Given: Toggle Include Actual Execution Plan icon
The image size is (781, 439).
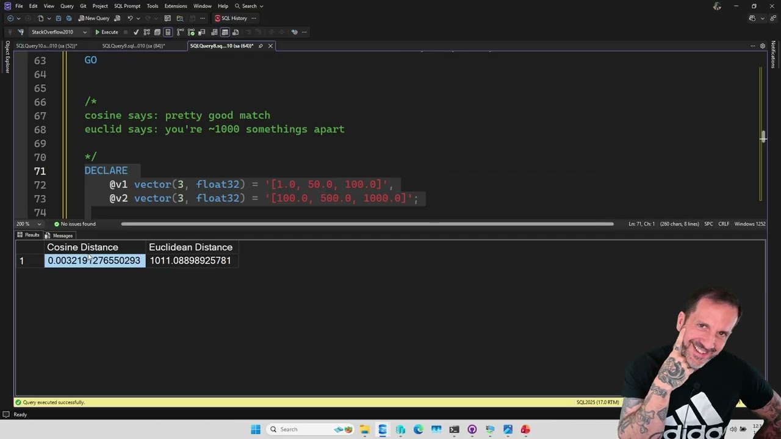Looking at the screenshot, I should click(181, 32).
